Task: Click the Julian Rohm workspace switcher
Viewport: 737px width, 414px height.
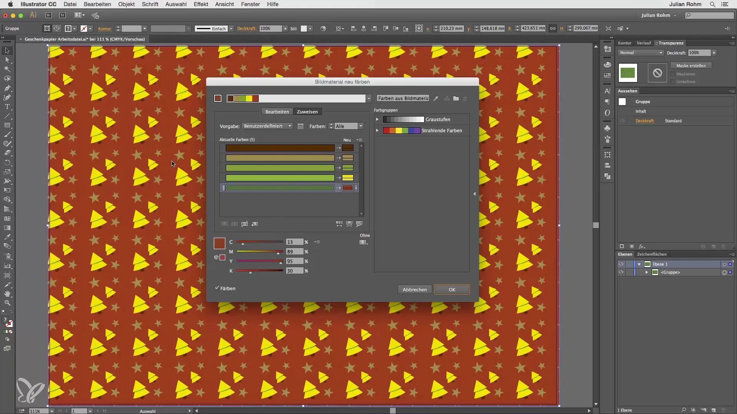Action: click(x=658, y=15)
